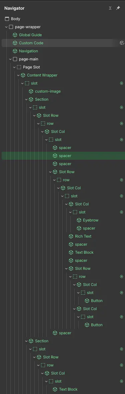Select the Body element

pyautogui.click(x=15, y=19)
